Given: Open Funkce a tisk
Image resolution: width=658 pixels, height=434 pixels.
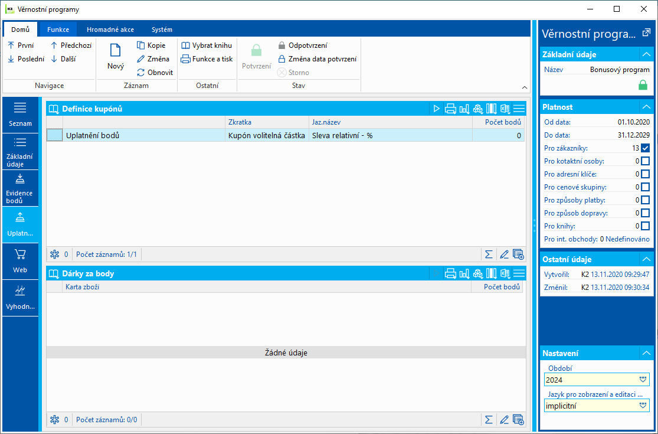Looking at the screenshot, I should click(x=207, y=59).
